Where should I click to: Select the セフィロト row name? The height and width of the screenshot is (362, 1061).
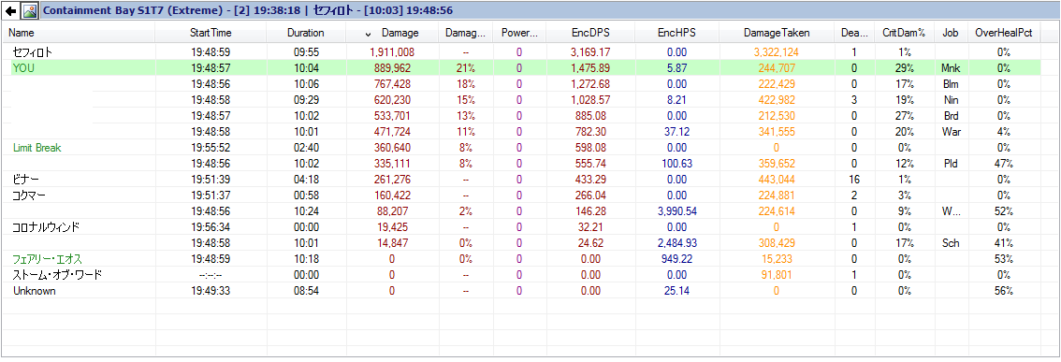point(33,52)
